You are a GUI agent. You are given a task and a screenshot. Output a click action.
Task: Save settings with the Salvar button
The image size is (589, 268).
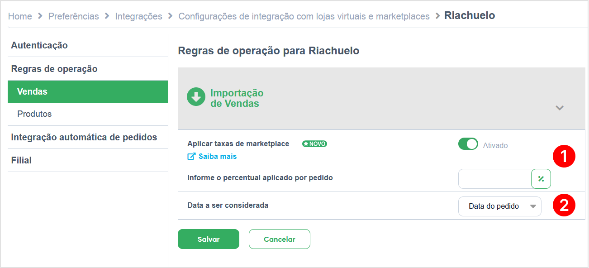(209, 239)
